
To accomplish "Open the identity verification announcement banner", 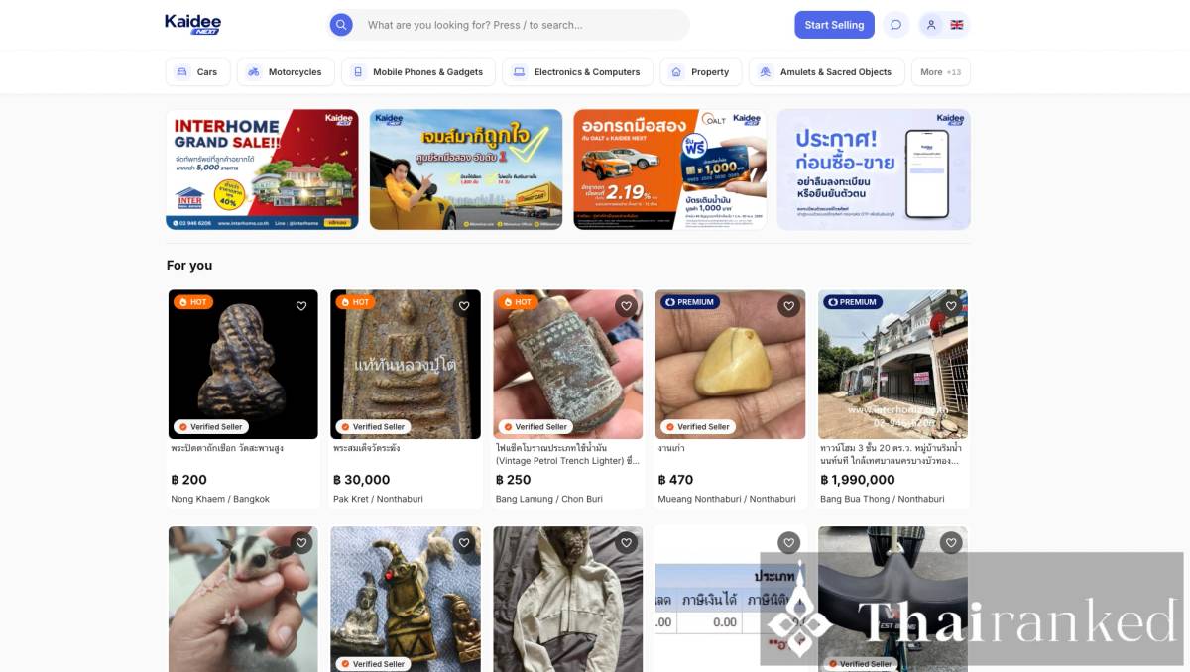I will point(874,169).
